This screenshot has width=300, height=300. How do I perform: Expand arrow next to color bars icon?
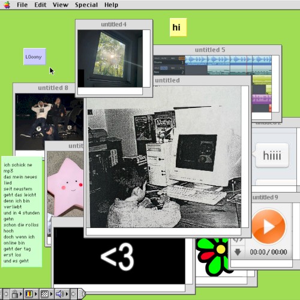(x=36, y=294)
